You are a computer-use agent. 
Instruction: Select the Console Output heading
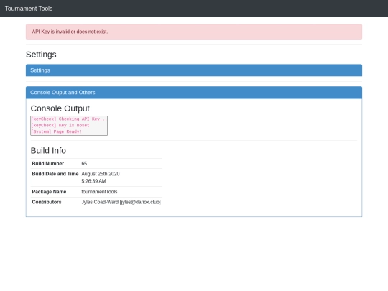[x=60, y=108]
